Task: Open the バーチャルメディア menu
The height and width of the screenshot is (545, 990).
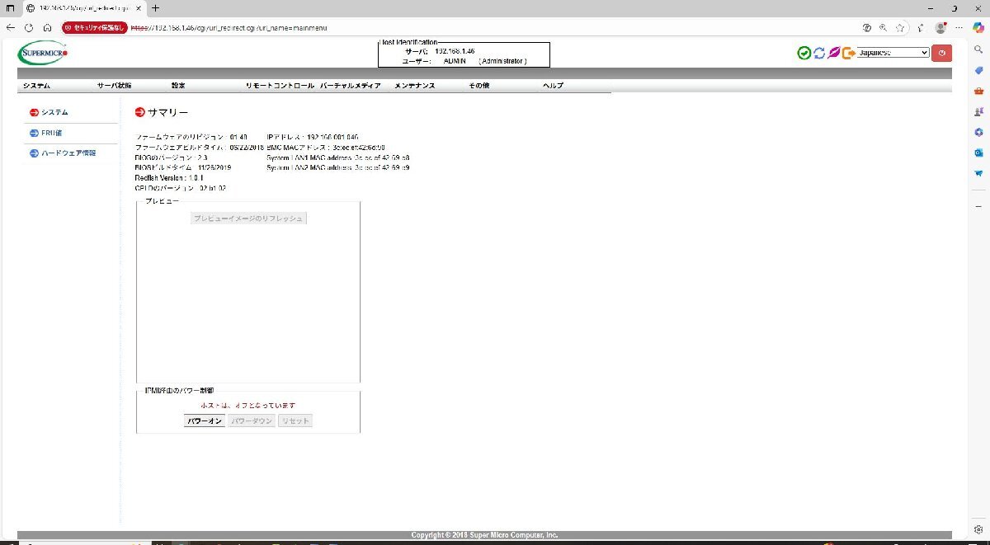Action: pos(351,86)
